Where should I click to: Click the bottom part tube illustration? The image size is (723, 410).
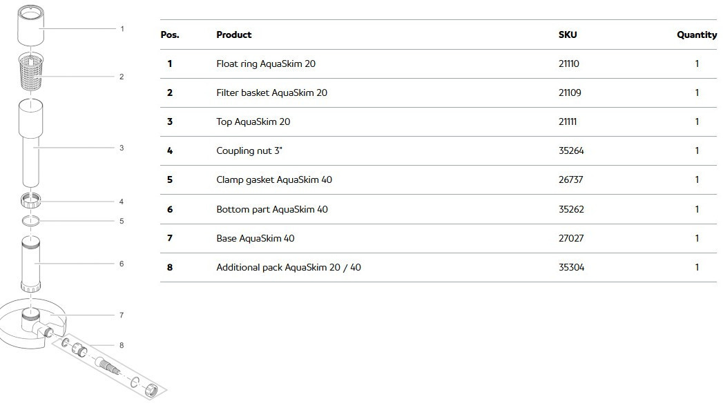pyautogui.click(x=31, y=263)
